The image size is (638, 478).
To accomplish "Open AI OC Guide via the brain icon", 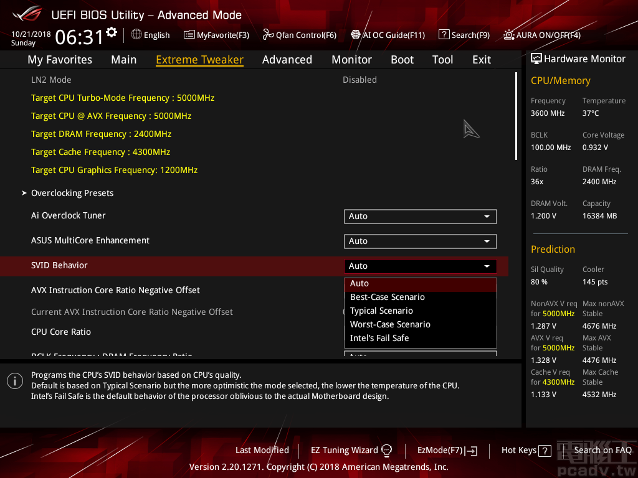I will tap(356, 35).
